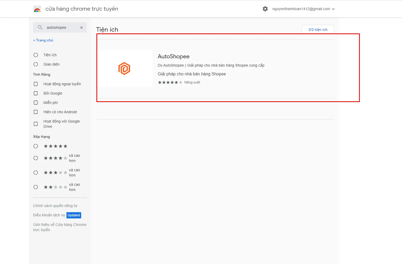Select the five-star rating filter

pos(36,146)
